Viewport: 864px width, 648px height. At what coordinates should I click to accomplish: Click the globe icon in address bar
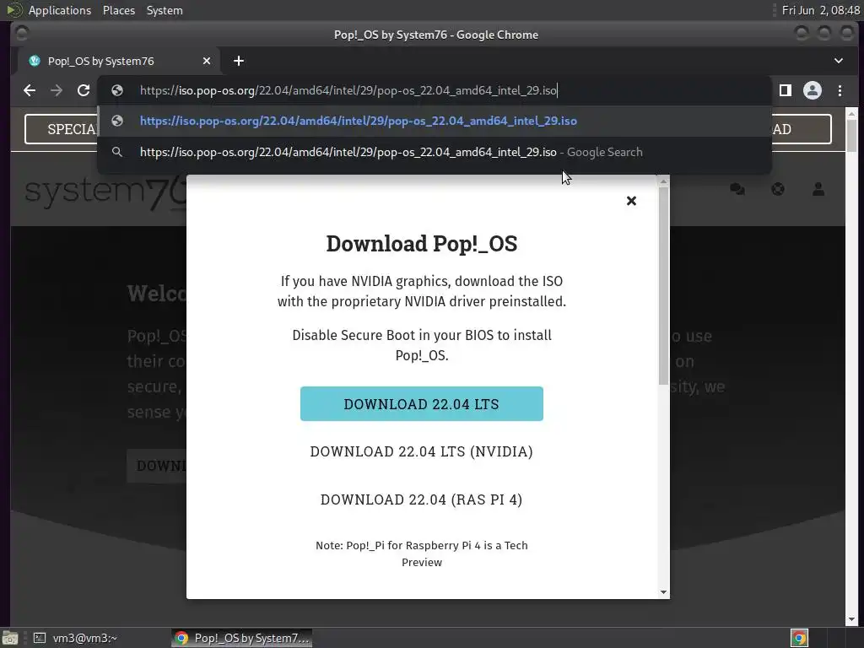[116, 90]
